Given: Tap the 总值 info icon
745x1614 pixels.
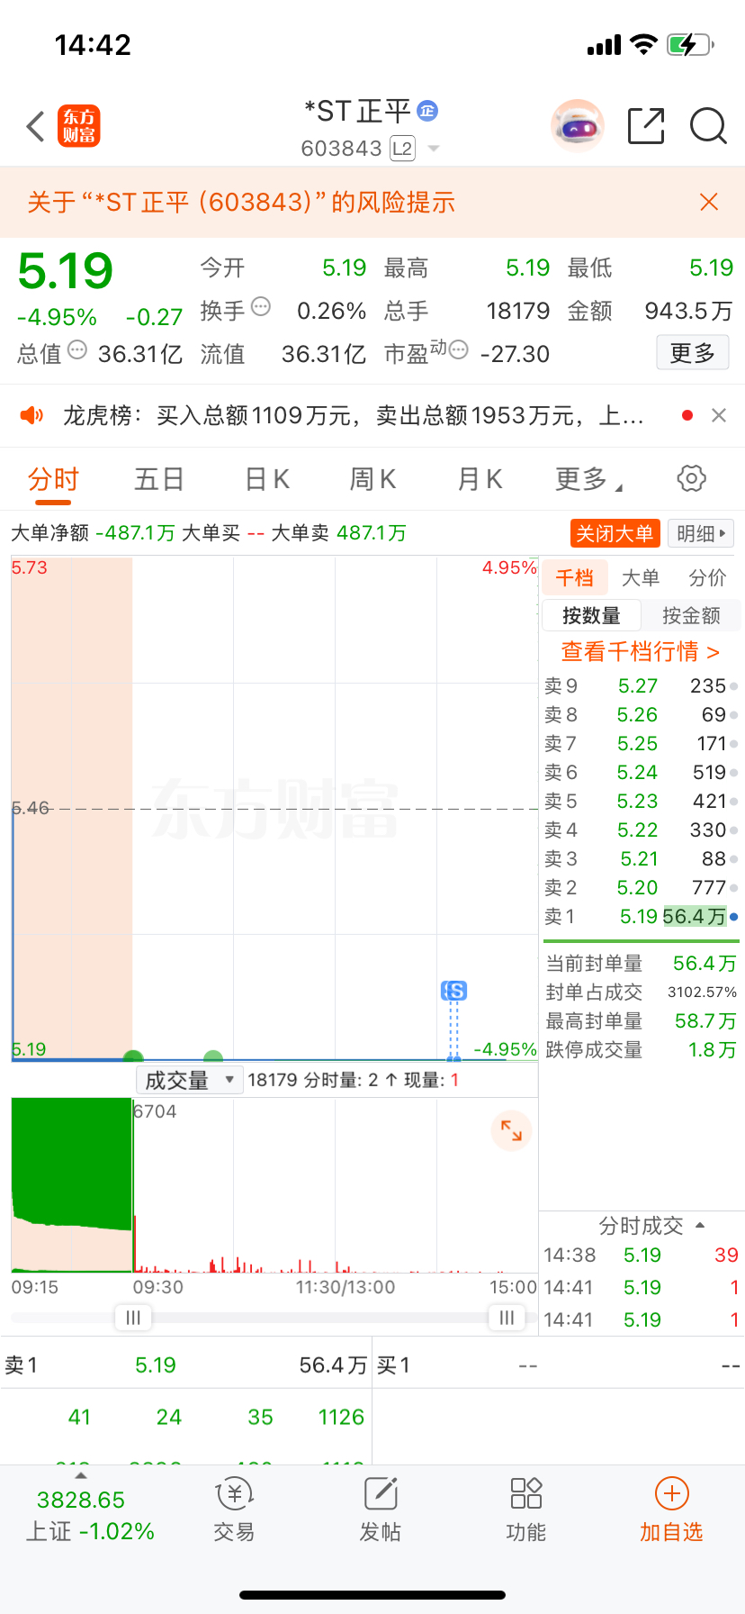Looking at the screenshot, I should point(77,350).
